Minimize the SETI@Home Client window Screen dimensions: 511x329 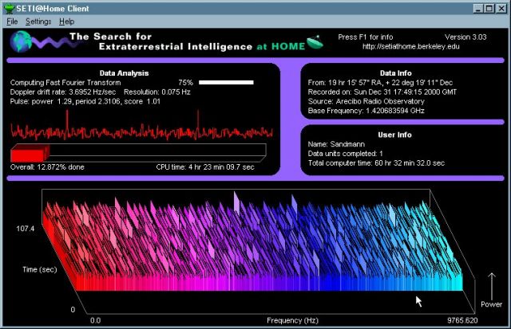coord(478,9)
